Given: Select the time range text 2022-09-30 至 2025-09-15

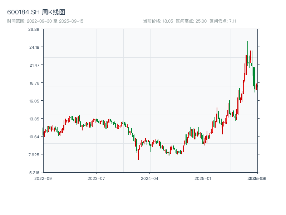Looking at the screenshot, I should 55,21.
